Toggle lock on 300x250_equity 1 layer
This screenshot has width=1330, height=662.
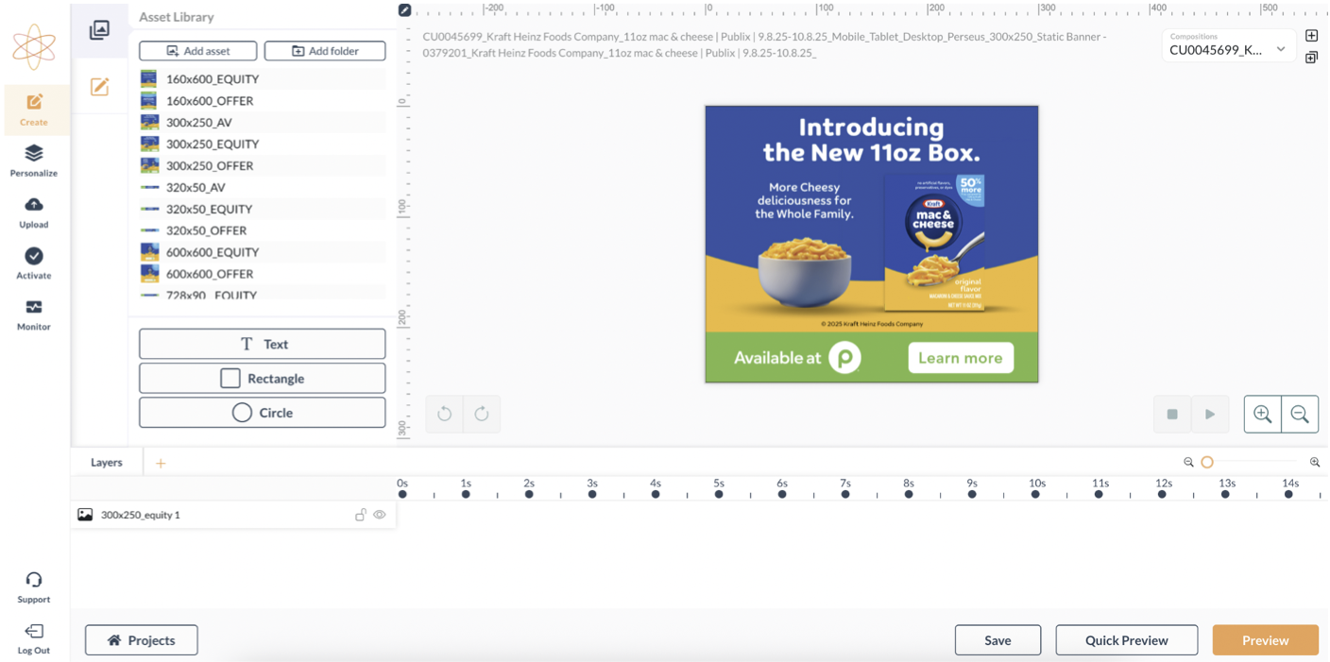click(360, 515)
